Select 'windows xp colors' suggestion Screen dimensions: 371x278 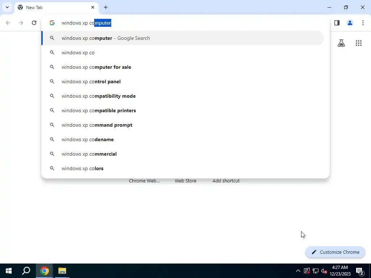click(x=183, y=168)
